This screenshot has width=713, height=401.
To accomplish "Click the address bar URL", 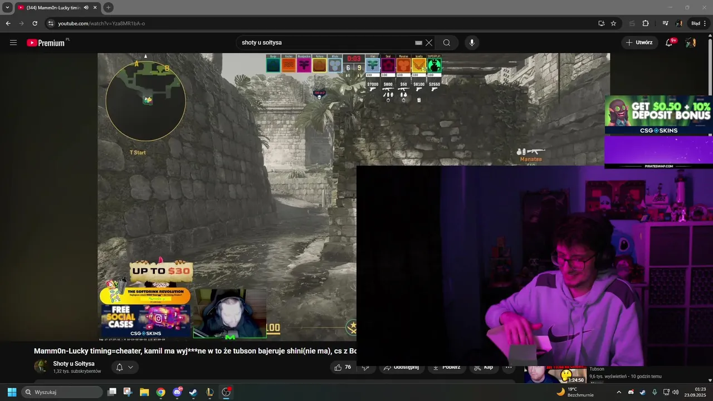I will click(101, 23).
